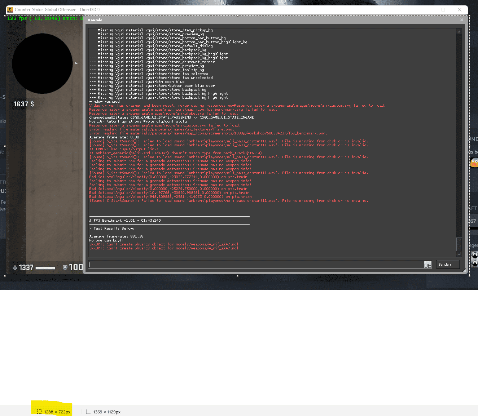The width and height of the screenshot is (478, 417).
Task: Click the armor shield icon in HUD
Action: tap(65, 267)
